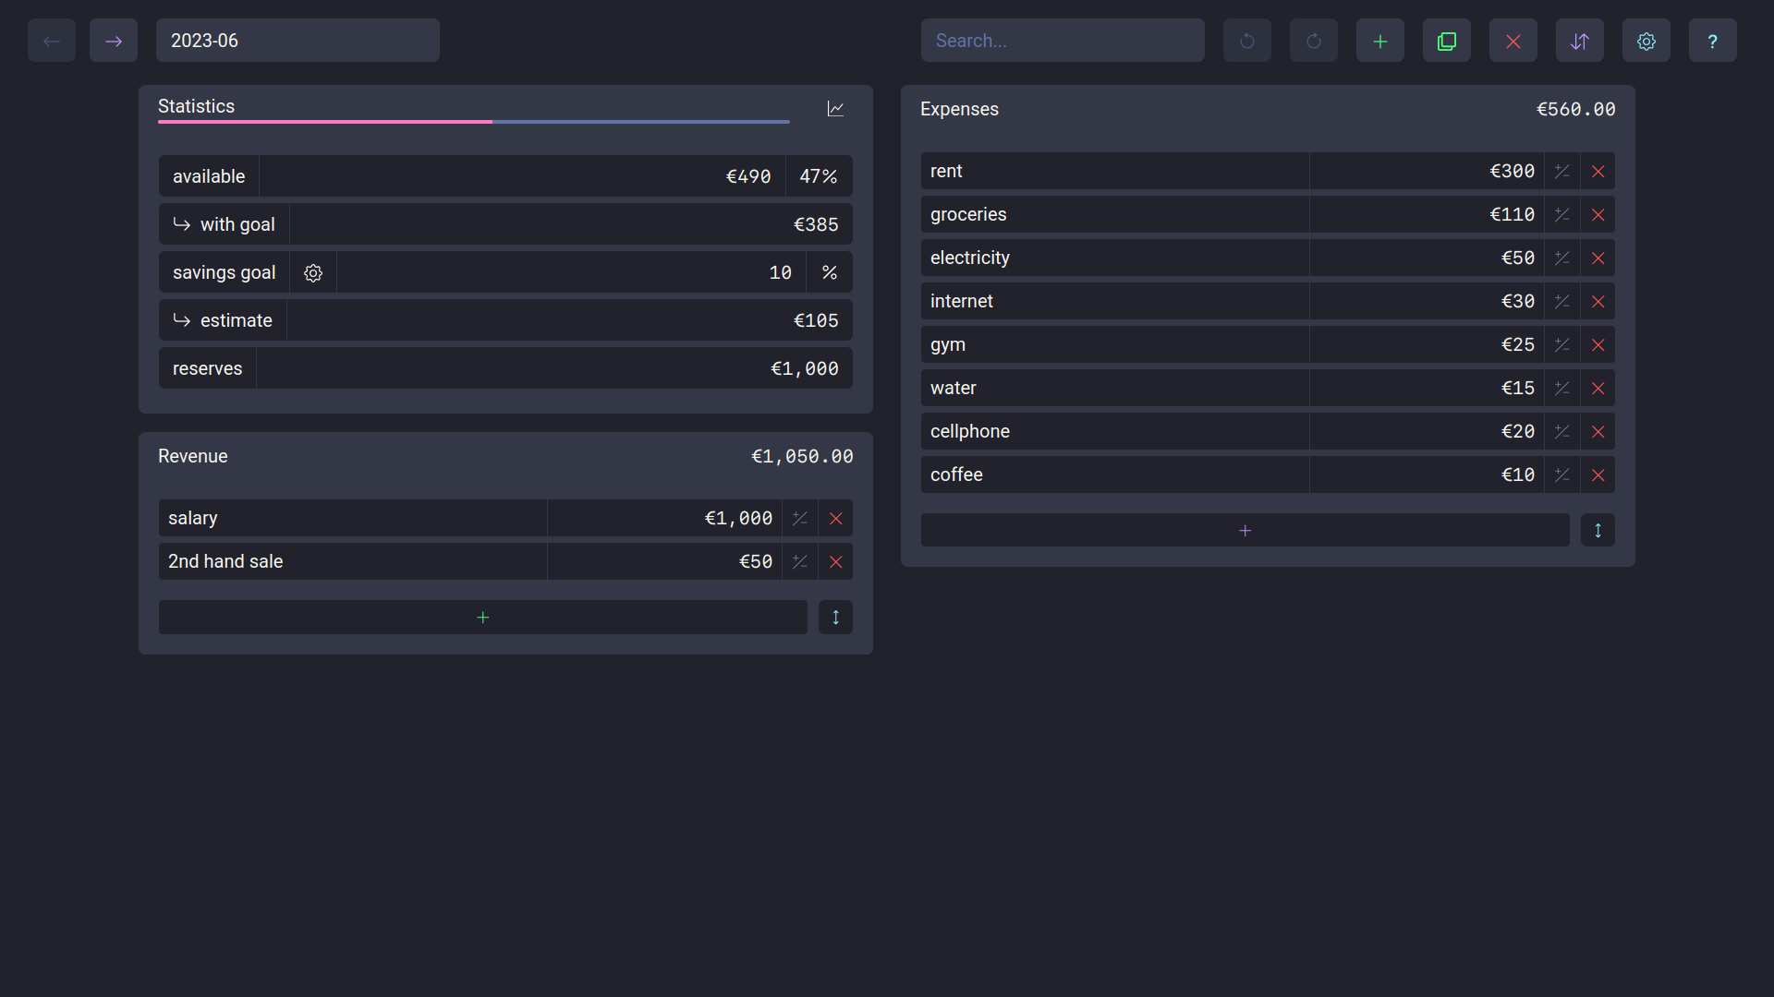Remove the salary revenue row
The height and width of the screenshot is (997, 1774).
(835, 518)
